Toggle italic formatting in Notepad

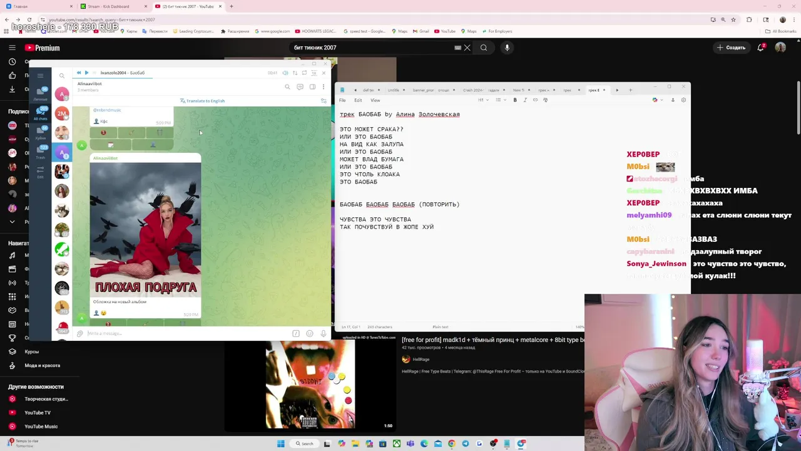525,100
